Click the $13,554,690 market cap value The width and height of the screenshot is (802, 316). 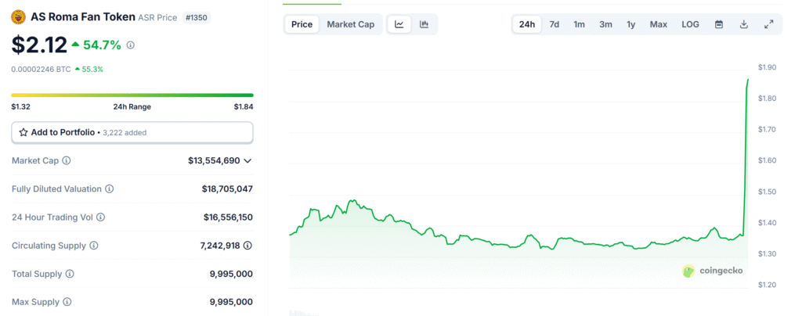click(x=214, y=160)
